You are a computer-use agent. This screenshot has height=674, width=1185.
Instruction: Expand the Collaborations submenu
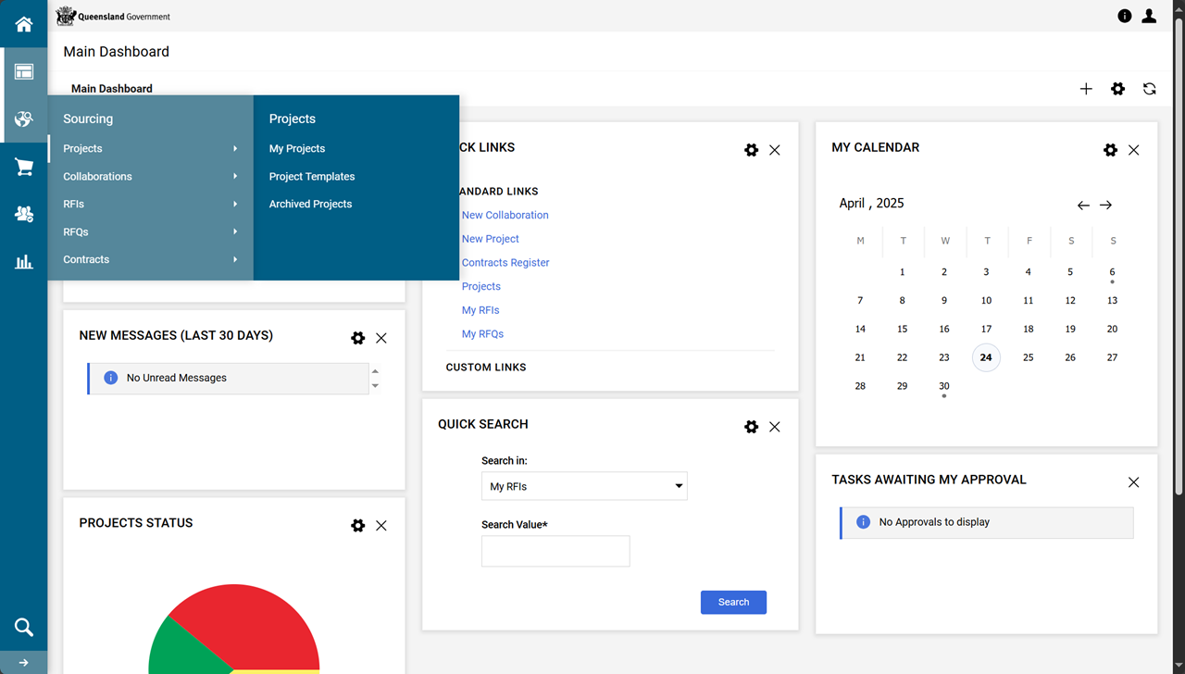coord(150,176)
